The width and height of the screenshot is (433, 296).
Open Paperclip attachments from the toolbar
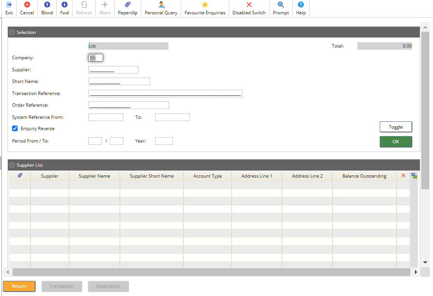click(x=128, y=5)
